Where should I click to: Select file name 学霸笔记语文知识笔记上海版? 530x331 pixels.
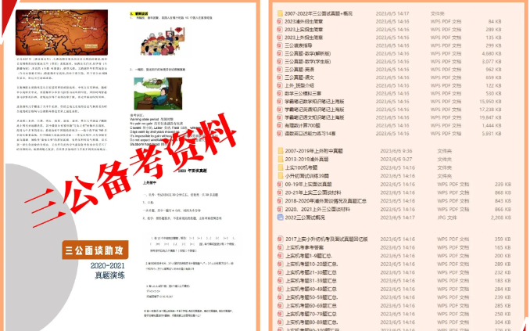(314, 117)
